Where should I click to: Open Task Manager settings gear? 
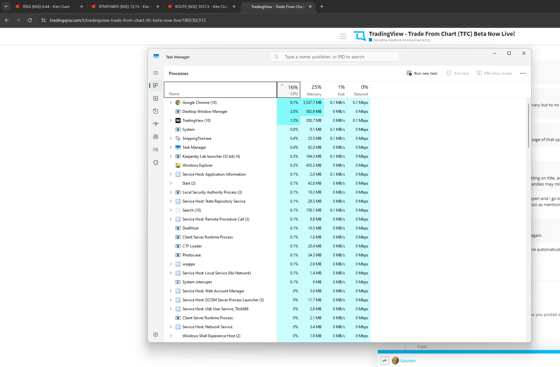156,335
